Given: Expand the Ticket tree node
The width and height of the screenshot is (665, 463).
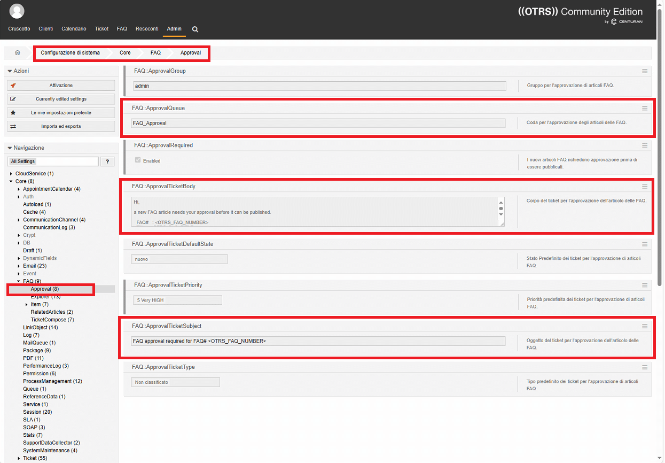Looking at the screenshot, I should click(19, 458).
